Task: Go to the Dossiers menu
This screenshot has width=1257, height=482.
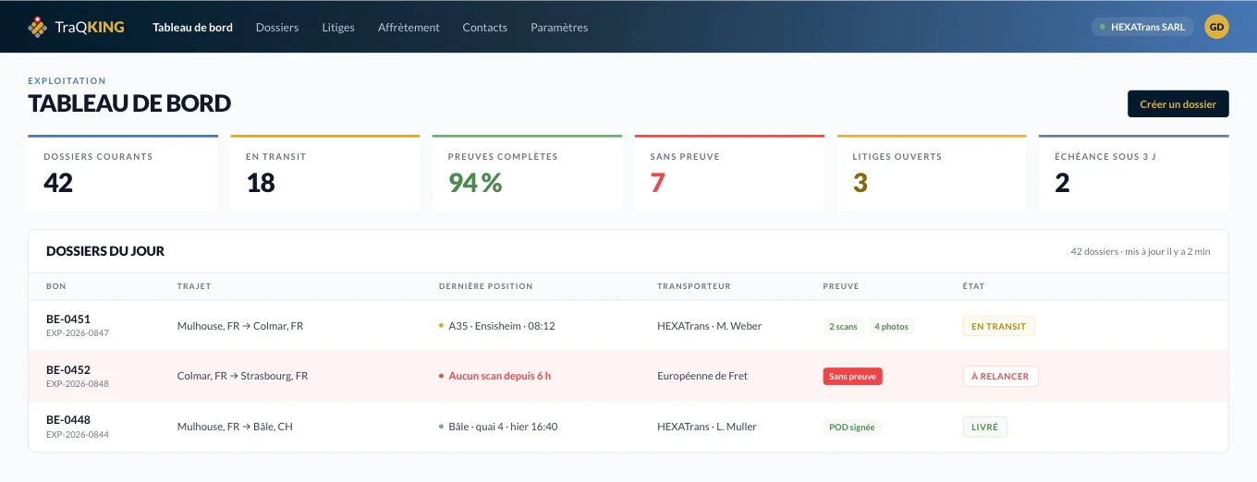Action: [x=277, y=27]
